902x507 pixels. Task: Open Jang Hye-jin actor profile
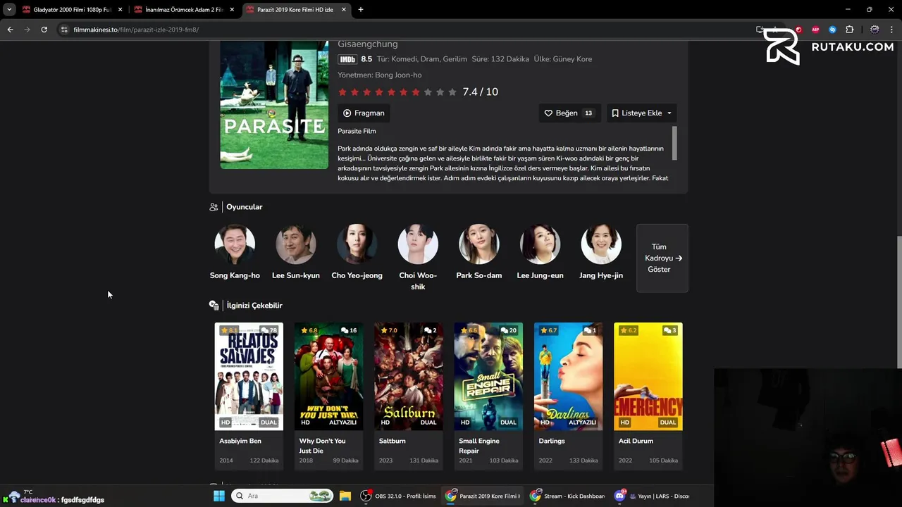click(x=601, y=253)
